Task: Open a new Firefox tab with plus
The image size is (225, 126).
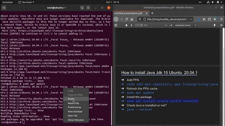Action: [152, 13]
